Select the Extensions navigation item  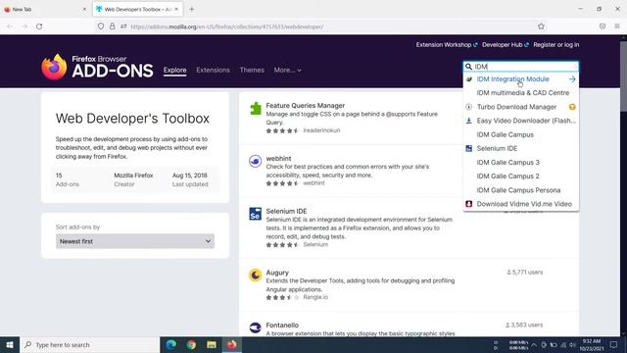click(214, 70)
